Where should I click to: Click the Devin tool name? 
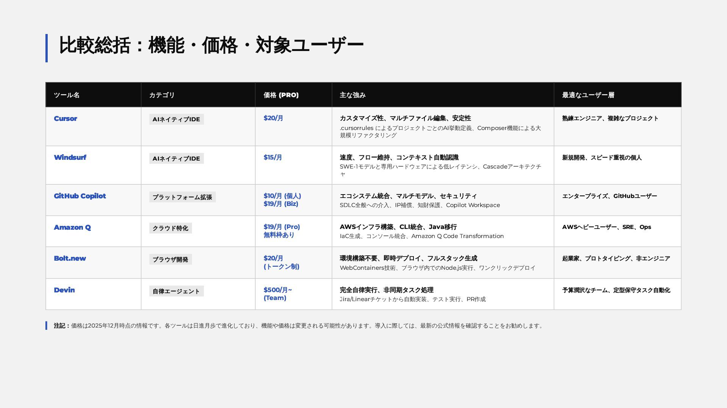[x=64, y=290]
